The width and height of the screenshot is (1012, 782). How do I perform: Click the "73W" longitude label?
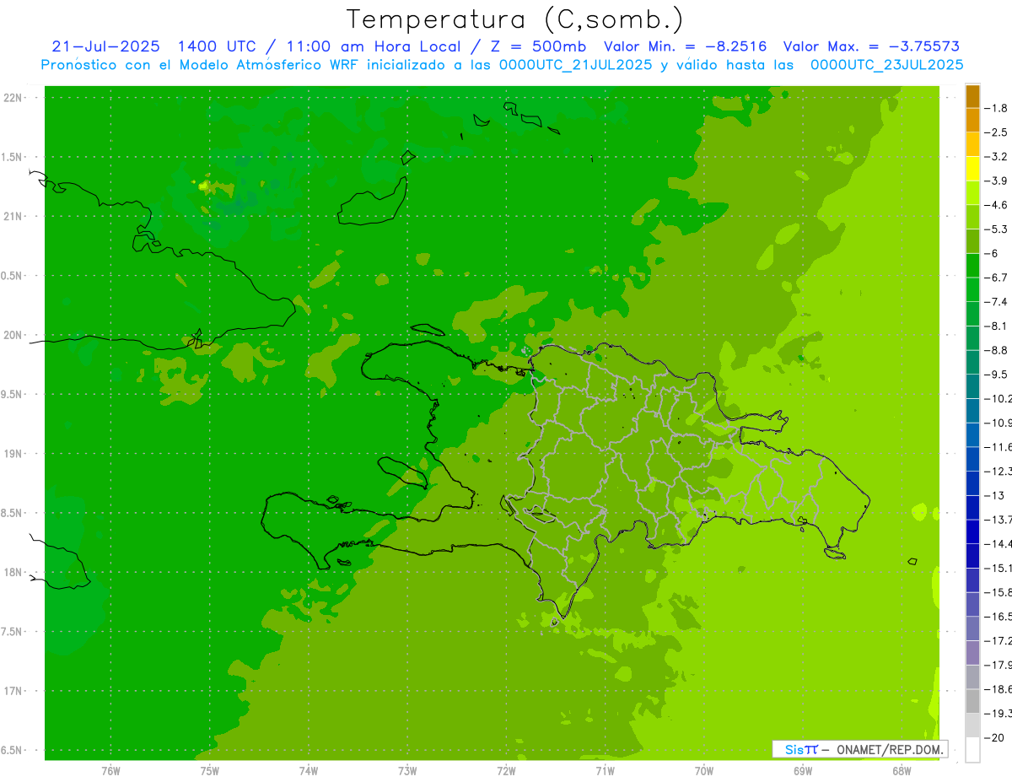click(407, 771)
